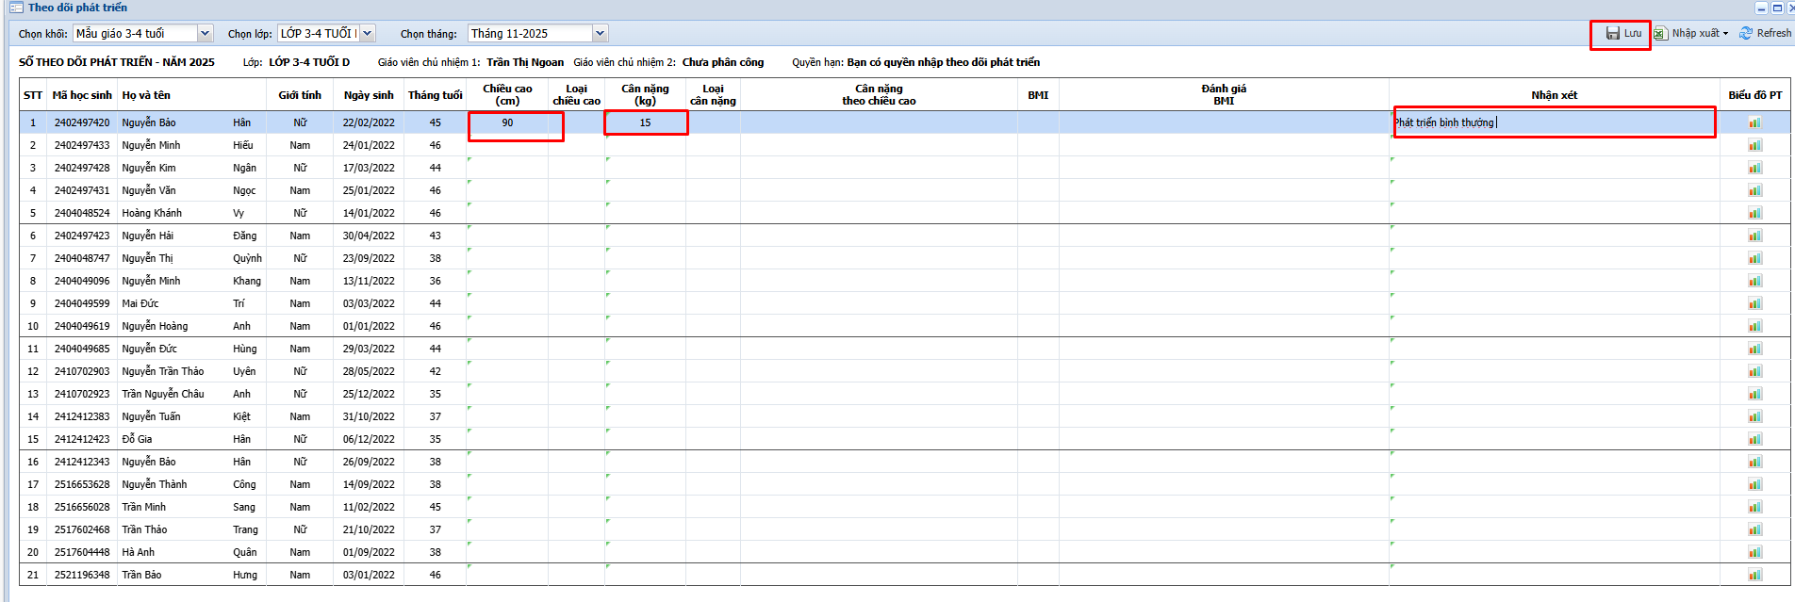Screen dimensions: 1795x602
Task: Click the Chiều cao cell with value 90
Action: point(507,122)
